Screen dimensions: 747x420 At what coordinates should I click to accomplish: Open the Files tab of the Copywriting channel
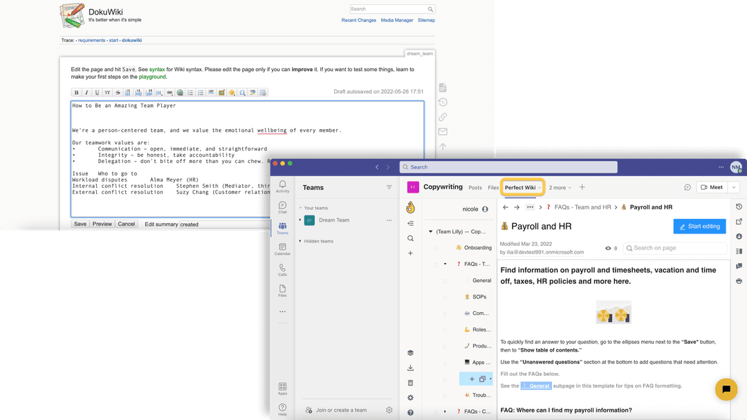[492, 187]
